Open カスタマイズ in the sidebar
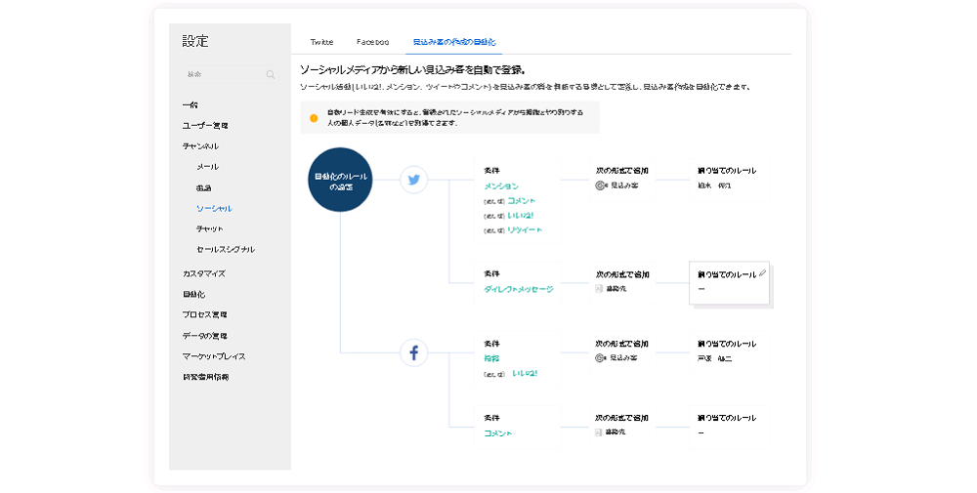This screenshot has width=977, height=493. pos(204,274)
